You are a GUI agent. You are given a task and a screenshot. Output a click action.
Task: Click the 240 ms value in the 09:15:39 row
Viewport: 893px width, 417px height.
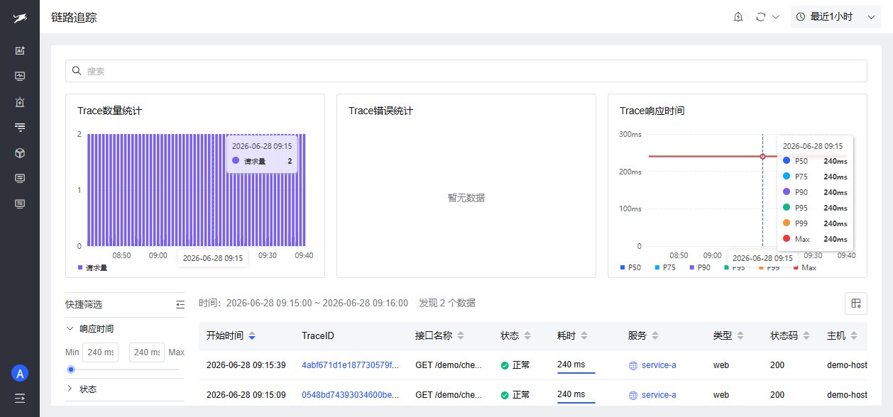pyautogui.click(x=571, y=365)
